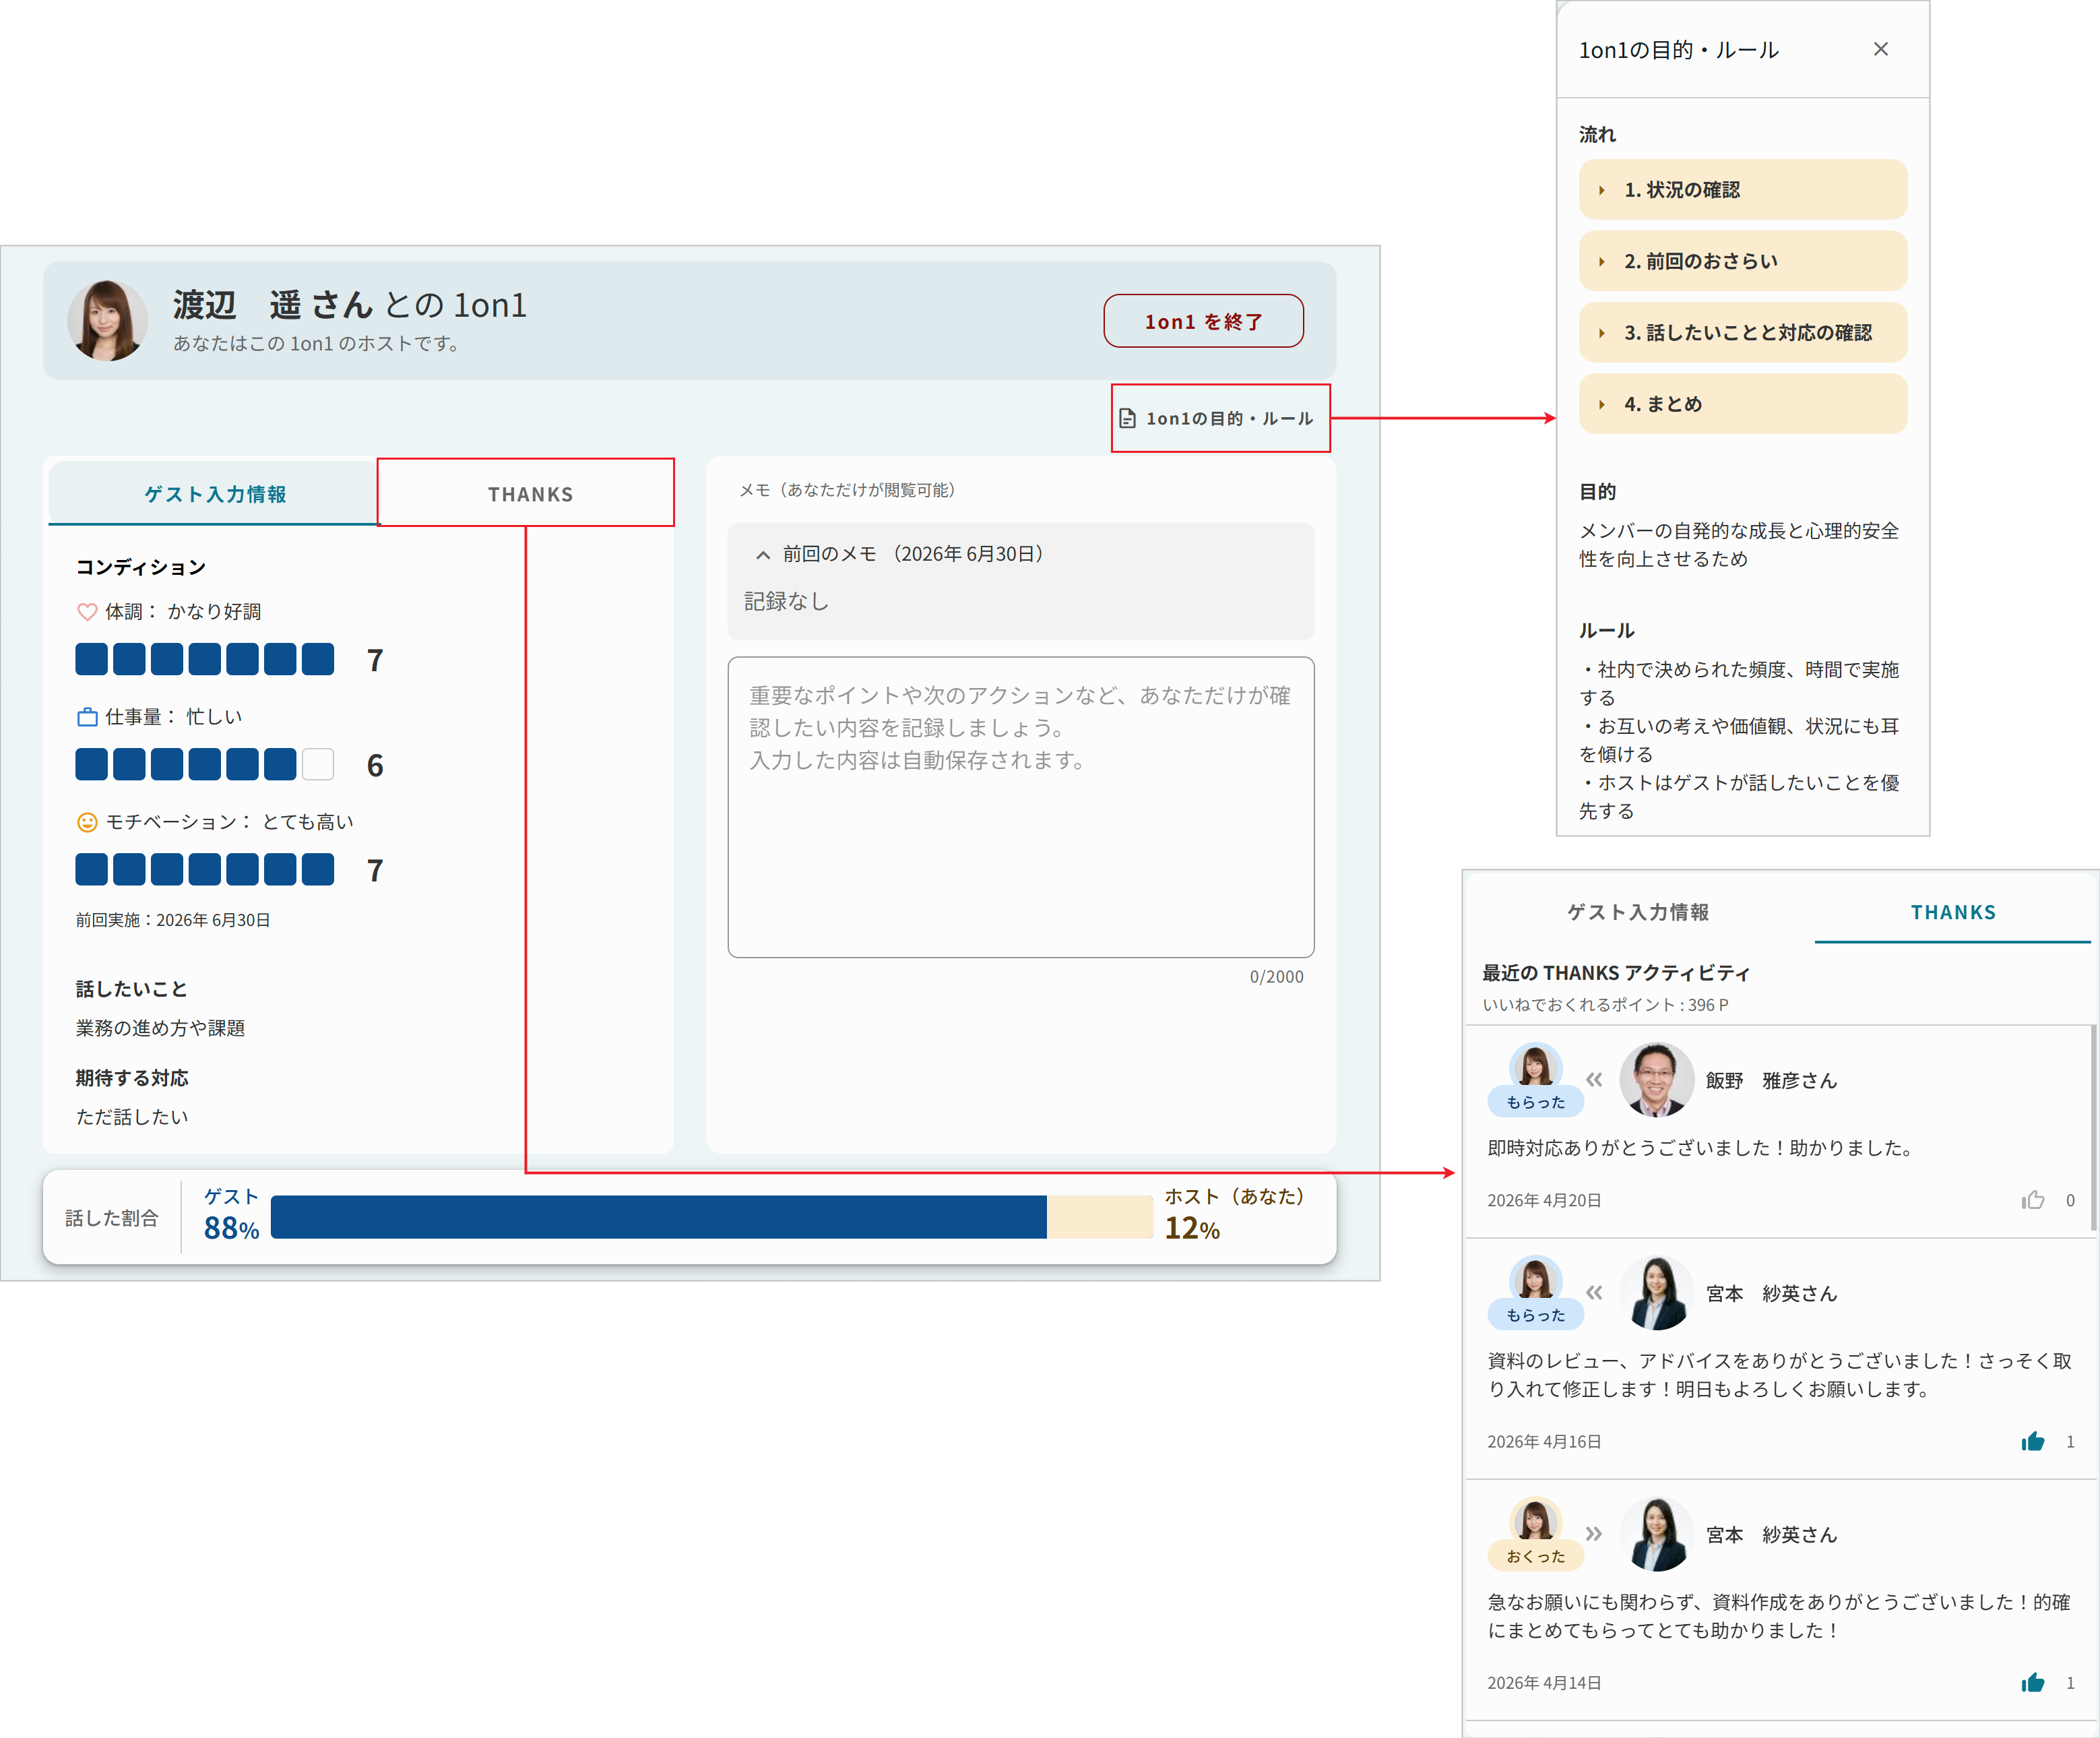Image resolution: width=2100 pixels, height=1738 pixels.
Task: Click 宮本 紗英's photo in おくった post
Action: pos(1656,1533)
